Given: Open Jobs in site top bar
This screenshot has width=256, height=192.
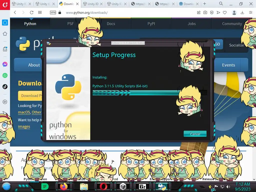Looking at the screenshot, I should point(191,24).
